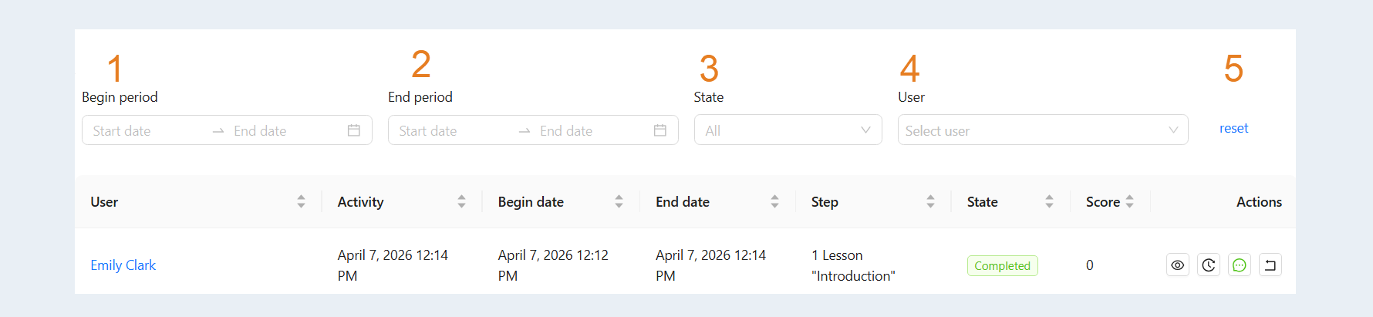Open Emily Clark's user link

click(x=123, y=265)
